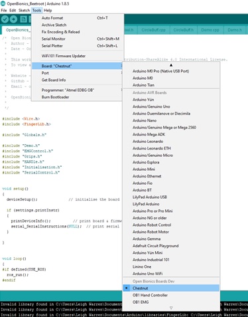This screenshot has width=248, height=317.
Task: Click Get Board Info entry
Action: 78,80
